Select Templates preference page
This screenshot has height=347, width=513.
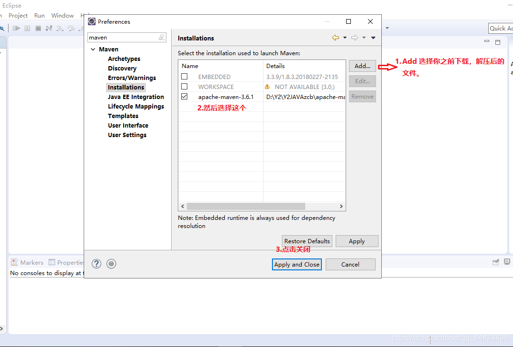[123, 116]
